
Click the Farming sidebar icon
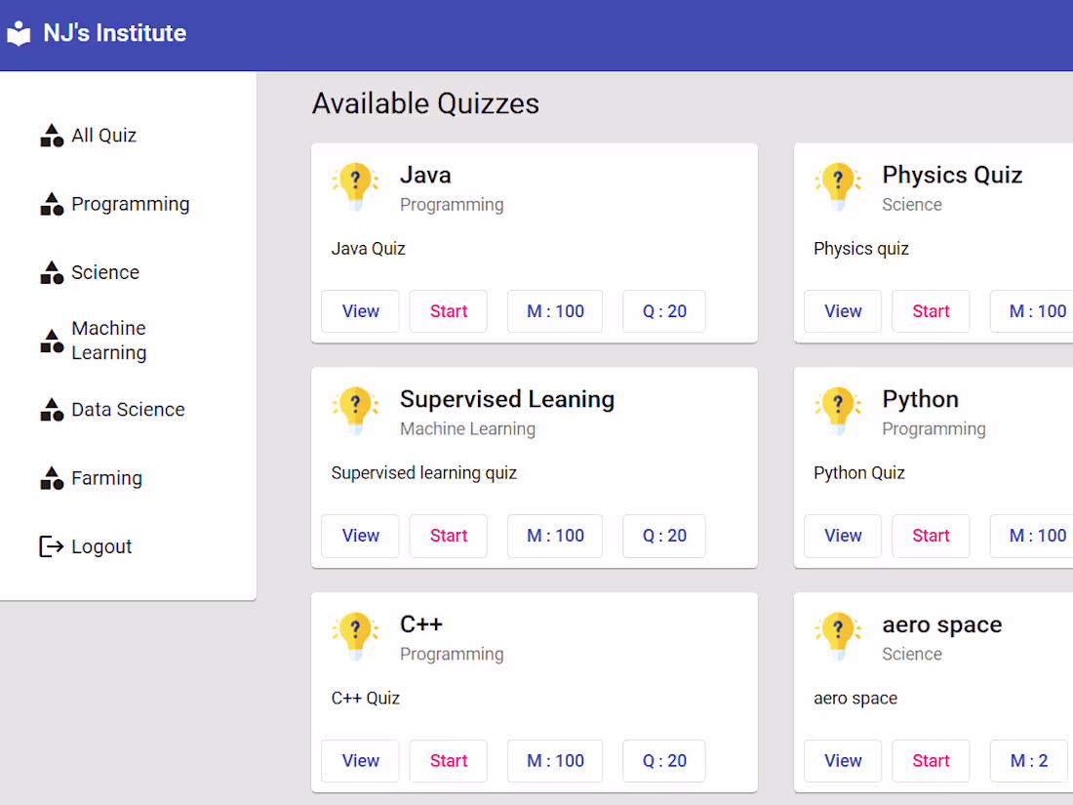coord(51,477)
